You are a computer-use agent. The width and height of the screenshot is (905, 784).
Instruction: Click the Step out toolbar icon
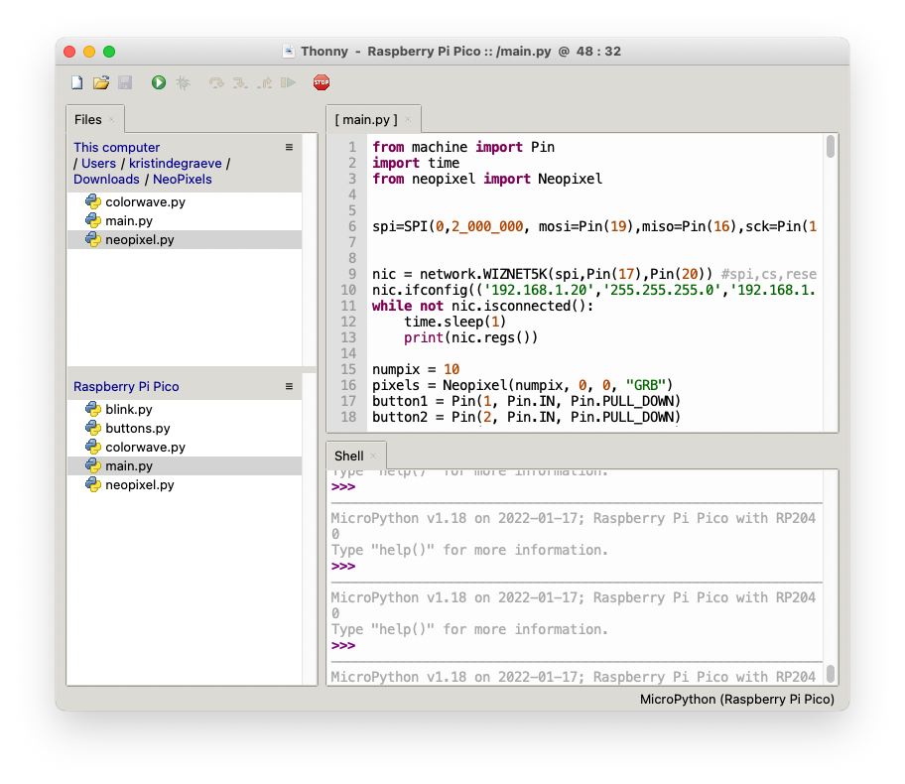coord(264,83)
